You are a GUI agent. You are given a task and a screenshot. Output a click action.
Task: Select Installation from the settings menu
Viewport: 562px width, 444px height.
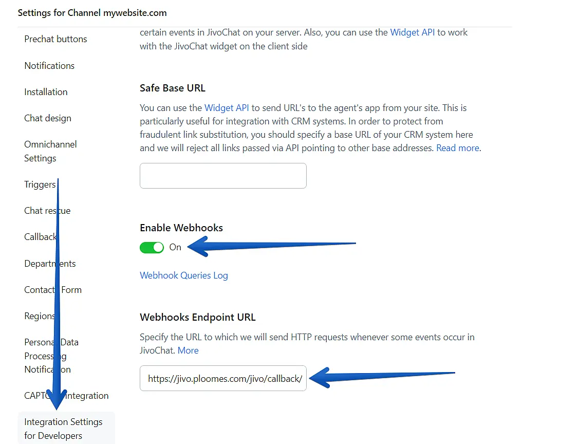tap(46, 92)
